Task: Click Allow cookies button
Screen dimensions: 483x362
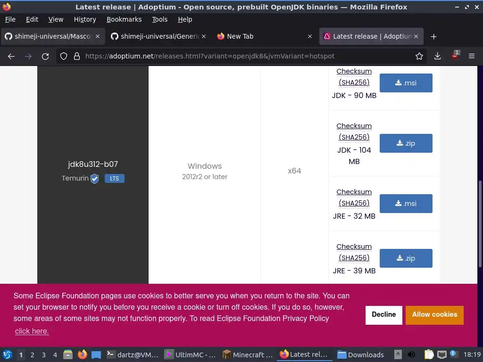Action: click(x=434, y=315)
